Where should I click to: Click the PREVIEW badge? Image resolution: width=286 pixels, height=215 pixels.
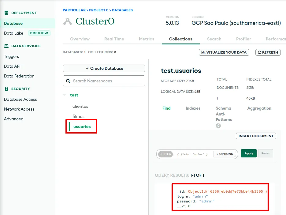[x=39, y=33]
